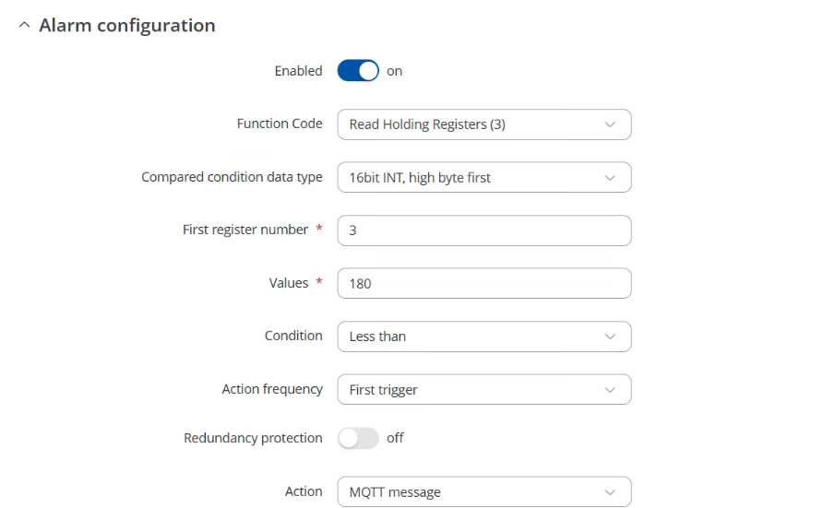Turn off the Enabled toggle
Screen dimensions: 835x508
(358, 71)
